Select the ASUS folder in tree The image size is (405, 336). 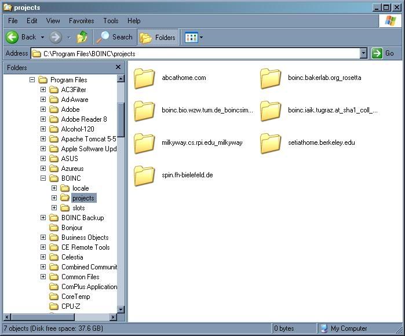click(70, 159)
